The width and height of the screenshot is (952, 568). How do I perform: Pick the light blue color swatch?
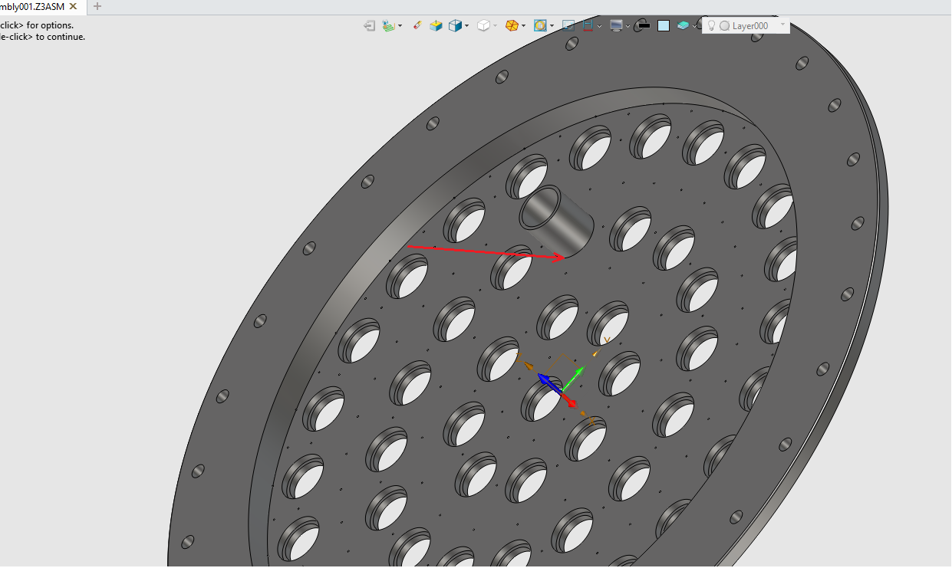click(x=664, y=26)
